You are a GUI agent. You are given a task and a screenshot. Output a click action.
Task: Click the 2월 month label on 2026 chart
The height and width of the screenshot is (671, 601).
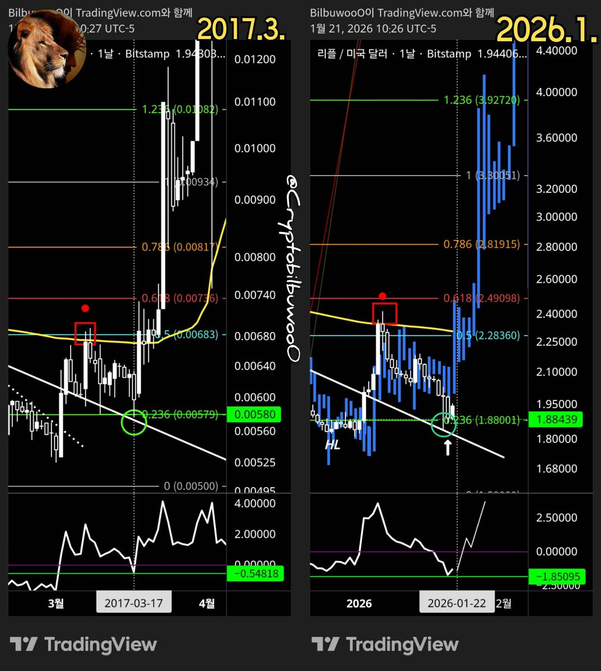503,603
